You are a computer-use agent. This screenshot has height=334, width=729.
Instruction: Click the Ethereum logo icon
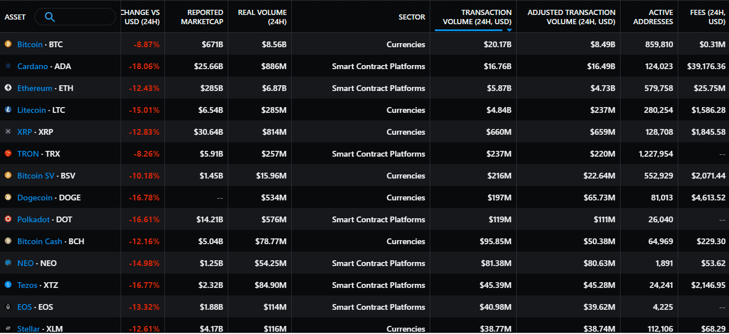coord(8,88)
